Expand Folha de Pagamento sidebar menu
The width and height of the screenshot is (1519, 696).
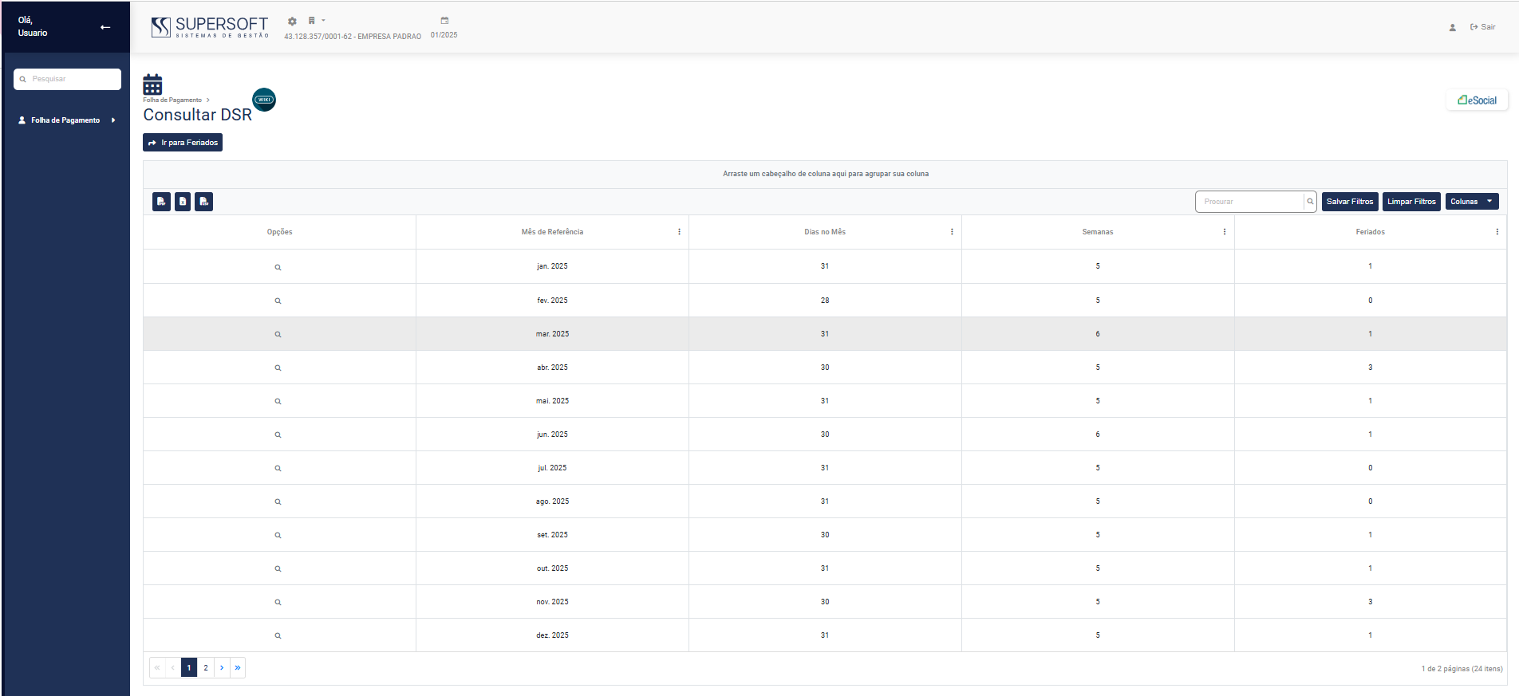(x=67, y=120)
